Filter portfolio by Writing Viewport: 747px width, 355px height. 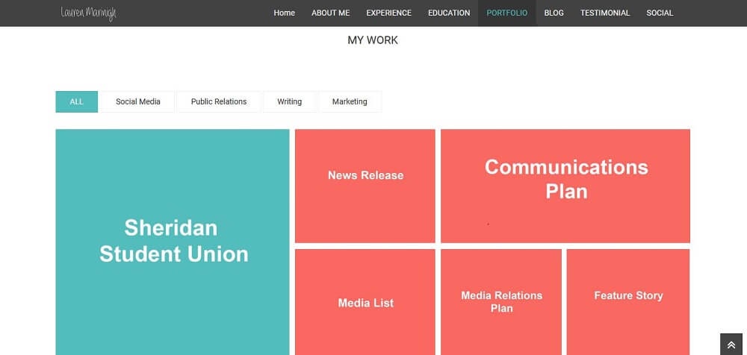(x=290, y=102)
